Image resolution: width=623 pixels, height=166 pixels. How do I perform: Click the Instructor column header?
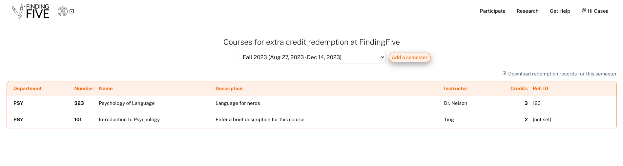tap(455, 89)
